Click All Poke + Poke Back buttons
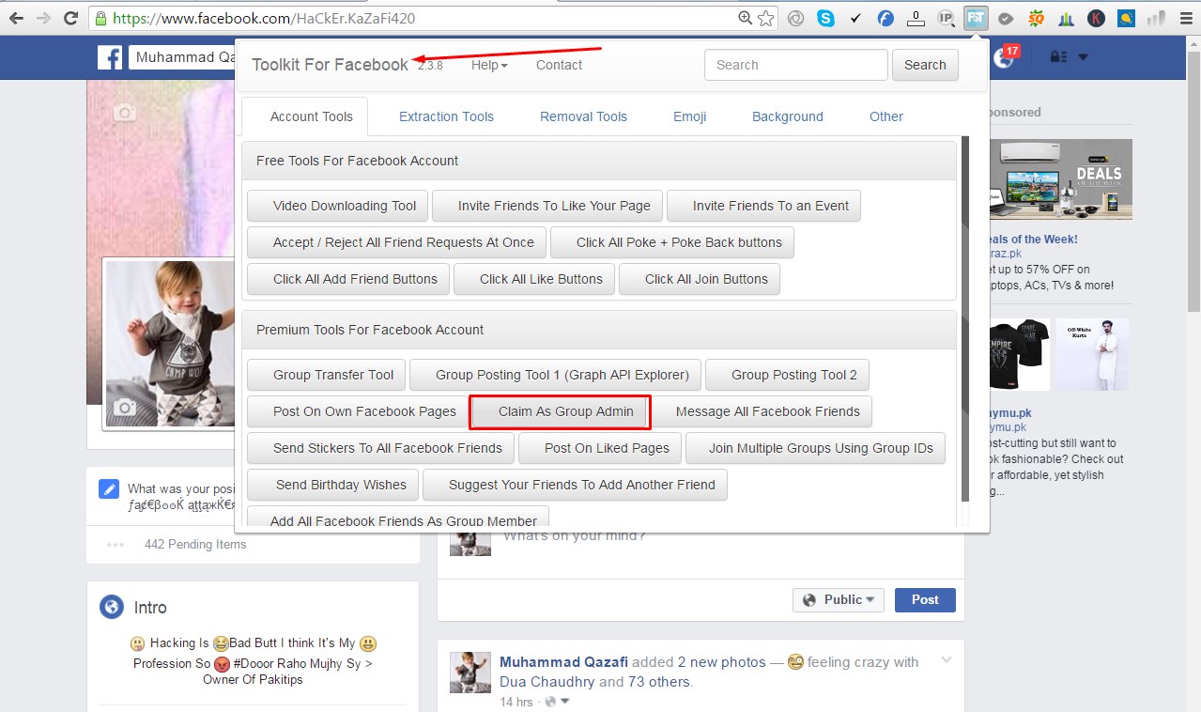The width and height of the screenshot is (1201, 712). pos(672,242)
